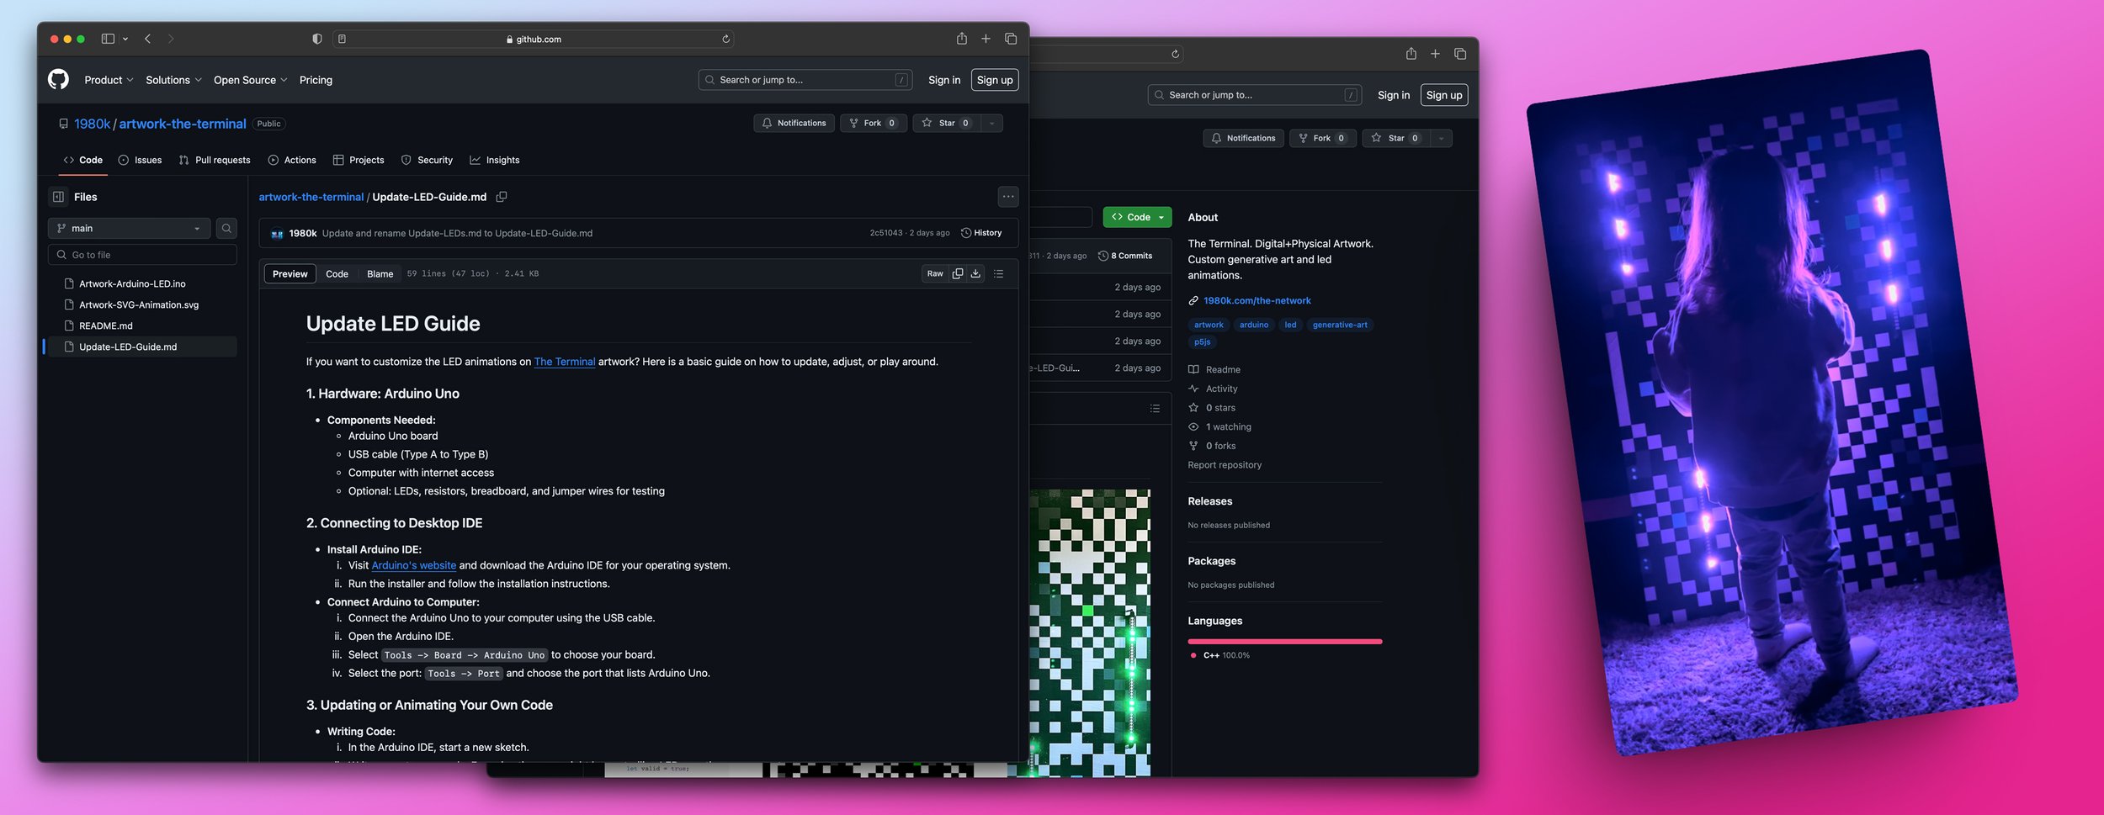Open the 8 Commits link in back window

1125,257
